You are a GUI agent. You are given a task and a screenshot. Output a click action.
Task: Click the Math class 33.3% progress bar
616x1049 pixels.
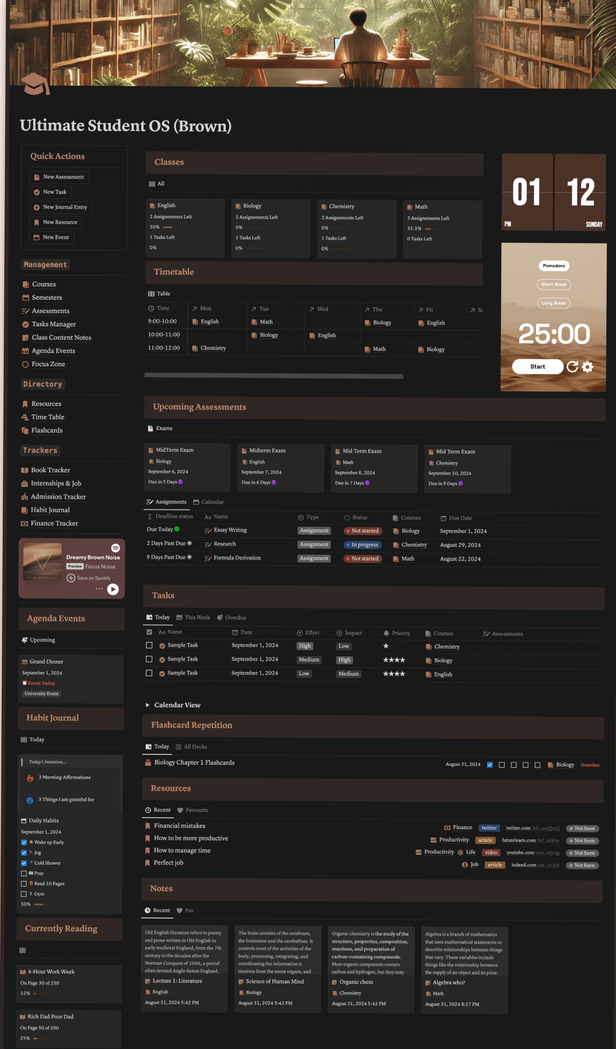(x=434, y=229)
